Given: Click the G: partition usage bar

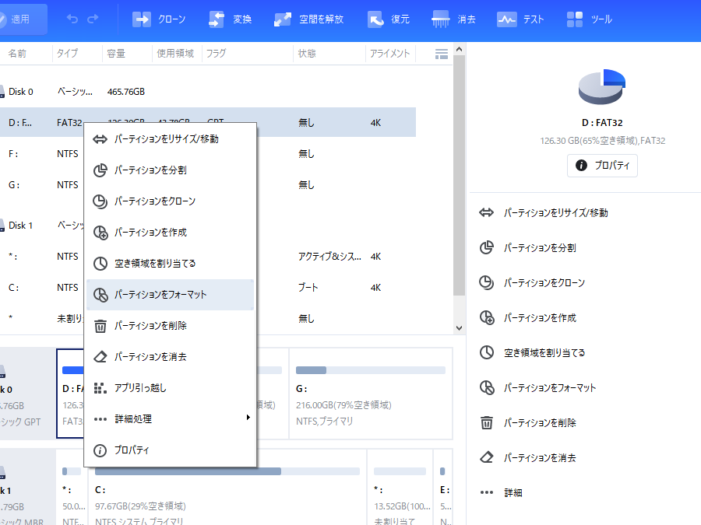Looking at the screenshot, I should [x=370, y=370].
